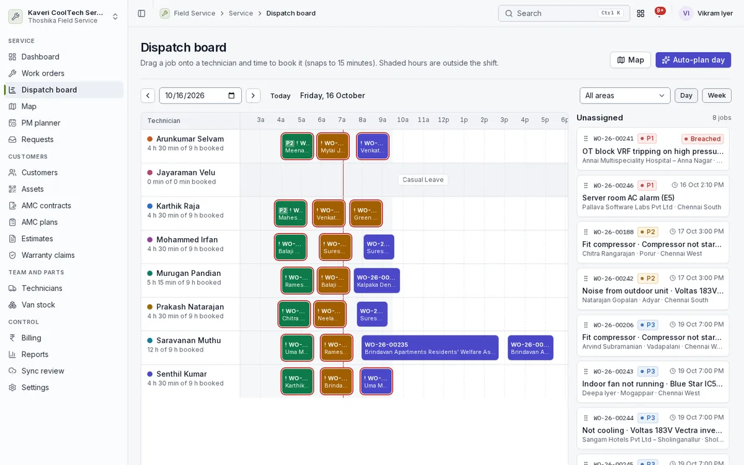Open WO-26-00244 Not cooling card
The height and width of the screenshot is (465, 744).
[653, 428]
